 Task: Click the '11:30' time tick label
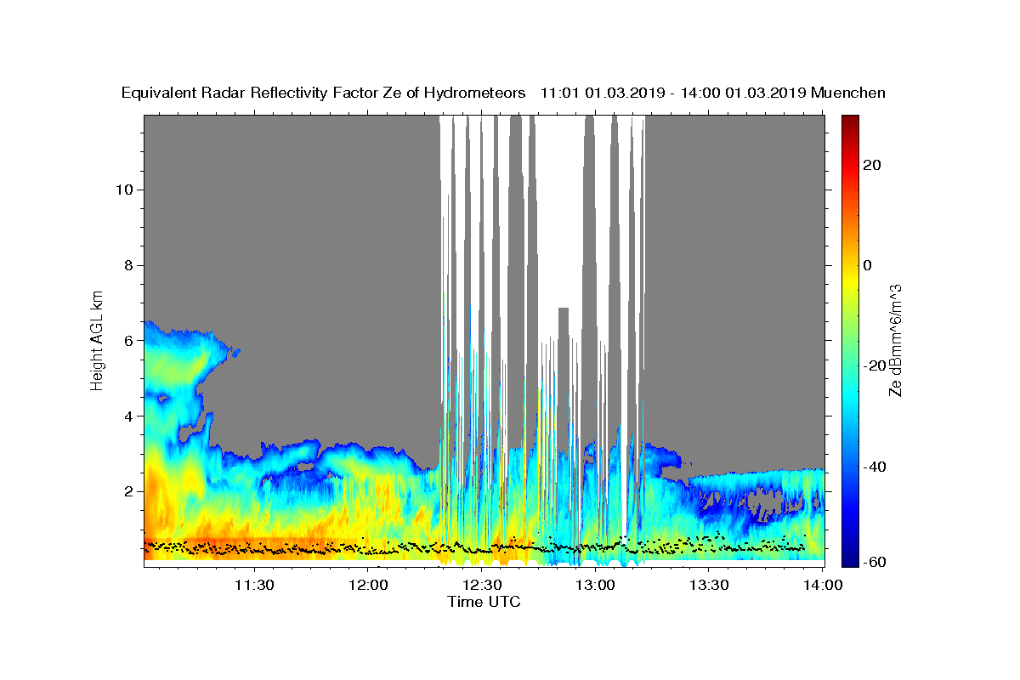(254, 585)
